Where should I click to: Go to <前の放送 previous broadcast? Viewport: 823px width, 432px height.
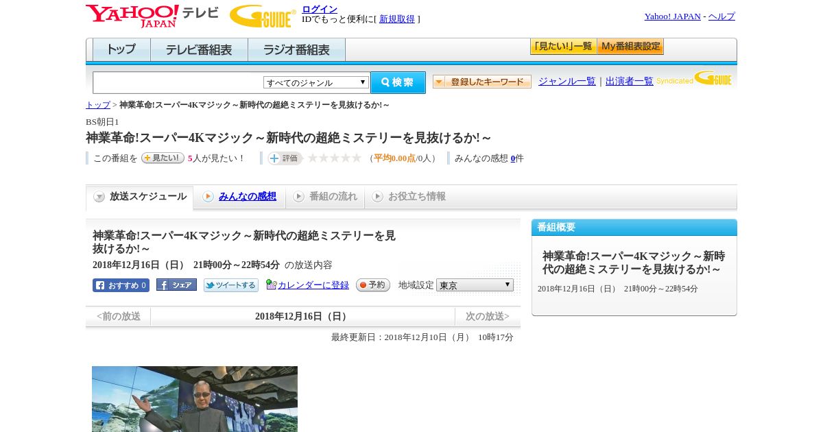[119, 317]
